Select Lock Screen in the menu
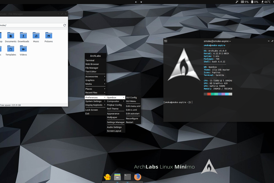Viewport: 274px width, 183px height. (x=95, y=110)
